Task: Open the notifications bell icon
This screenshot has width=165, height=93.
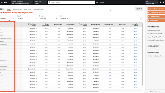Action: (x=164, y=2)
